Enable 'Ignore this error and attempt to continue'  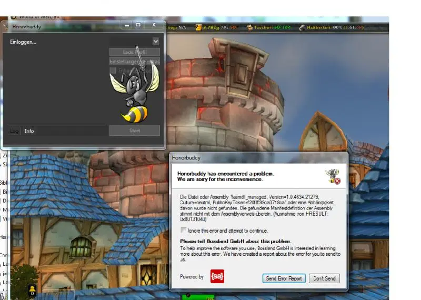(x=183, y=230)
